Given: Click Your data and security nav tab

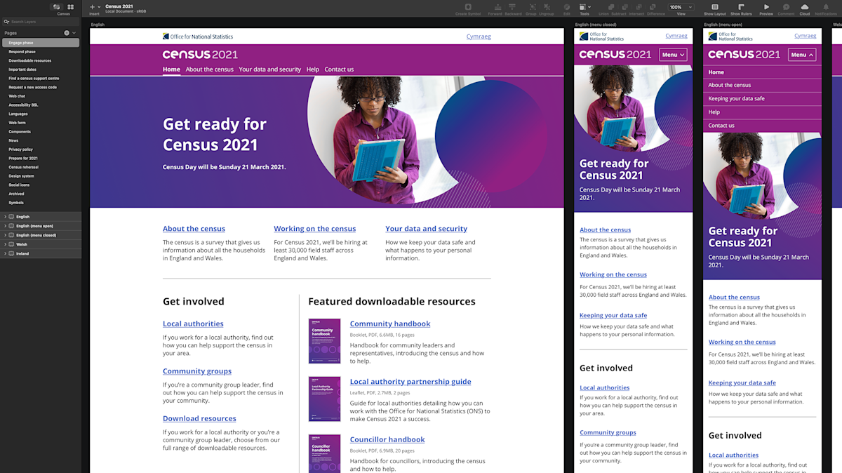Looking at the screenshot, I should pyautogui.click(x=269, y=69).
